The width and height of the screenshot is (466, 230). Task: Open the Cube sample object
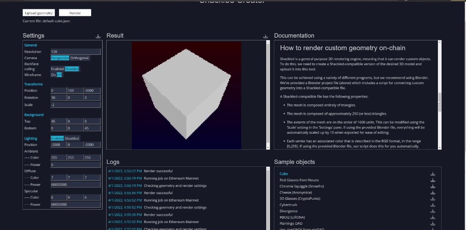284,174
